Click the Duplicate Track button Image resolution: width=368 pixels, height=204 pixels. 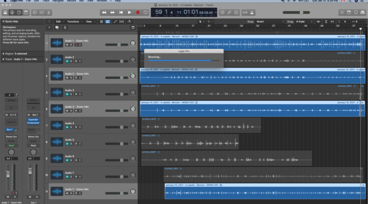point(57,27)
